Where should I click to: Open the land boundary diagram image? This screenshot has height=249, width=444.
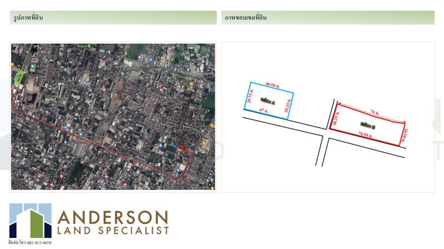pyautogui.click(x=328, y=117)
